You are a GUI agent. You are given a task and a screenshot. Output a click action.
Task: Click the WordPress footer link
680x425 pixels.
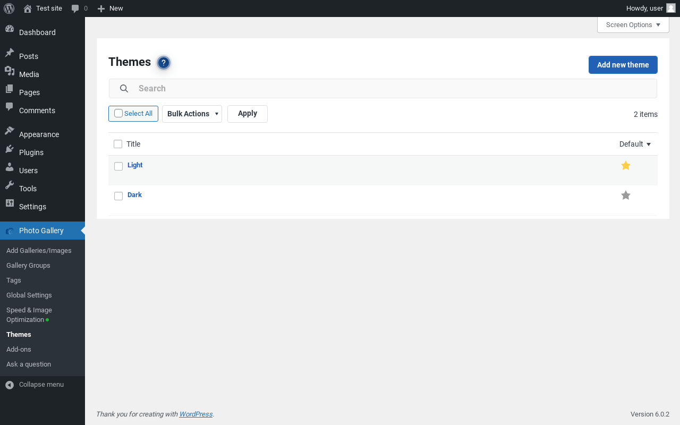click(196, 414)
